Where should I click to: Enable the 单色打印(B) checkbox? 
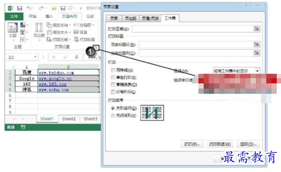113,77
